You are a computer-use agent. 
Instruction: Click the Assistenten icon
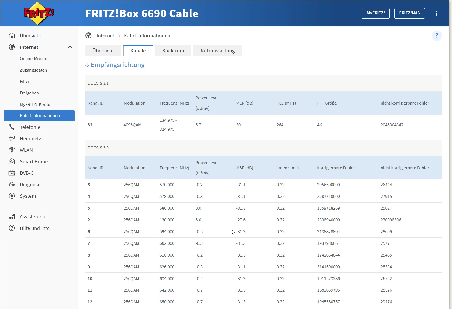pos(12,217)
